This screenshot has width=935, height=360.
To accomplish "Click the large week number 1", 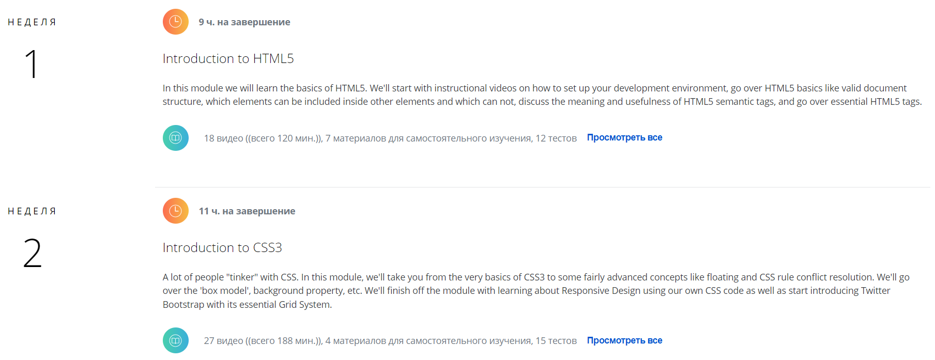I will pos(32,64).
